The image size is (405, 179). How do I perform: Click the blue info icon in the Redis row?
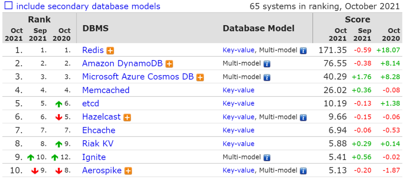303,51
